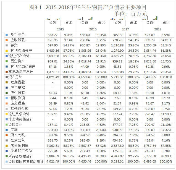This screenshot has height=170, width=176.
Task: Click the 未分配利润 row label
Action: (x=19, y=146)
